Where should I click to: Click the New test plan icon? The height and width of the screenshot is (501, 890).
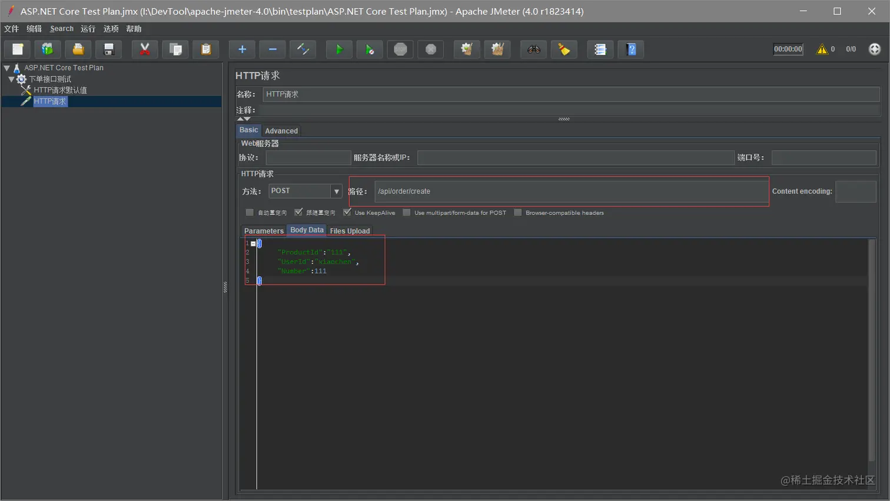click(18, 49)
